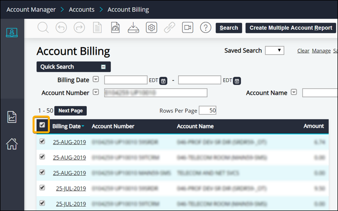Open the Account Manager sidebar icon
Viewport: 338px width, 211px height.
click(12, 32)
